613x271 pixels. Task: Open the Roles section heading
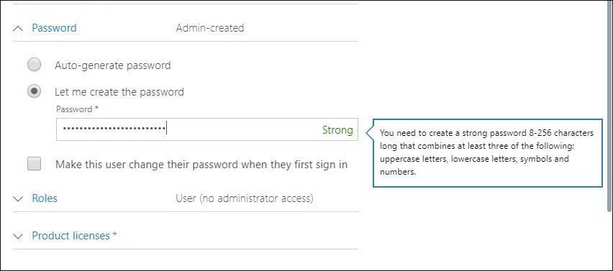(45, 198)
